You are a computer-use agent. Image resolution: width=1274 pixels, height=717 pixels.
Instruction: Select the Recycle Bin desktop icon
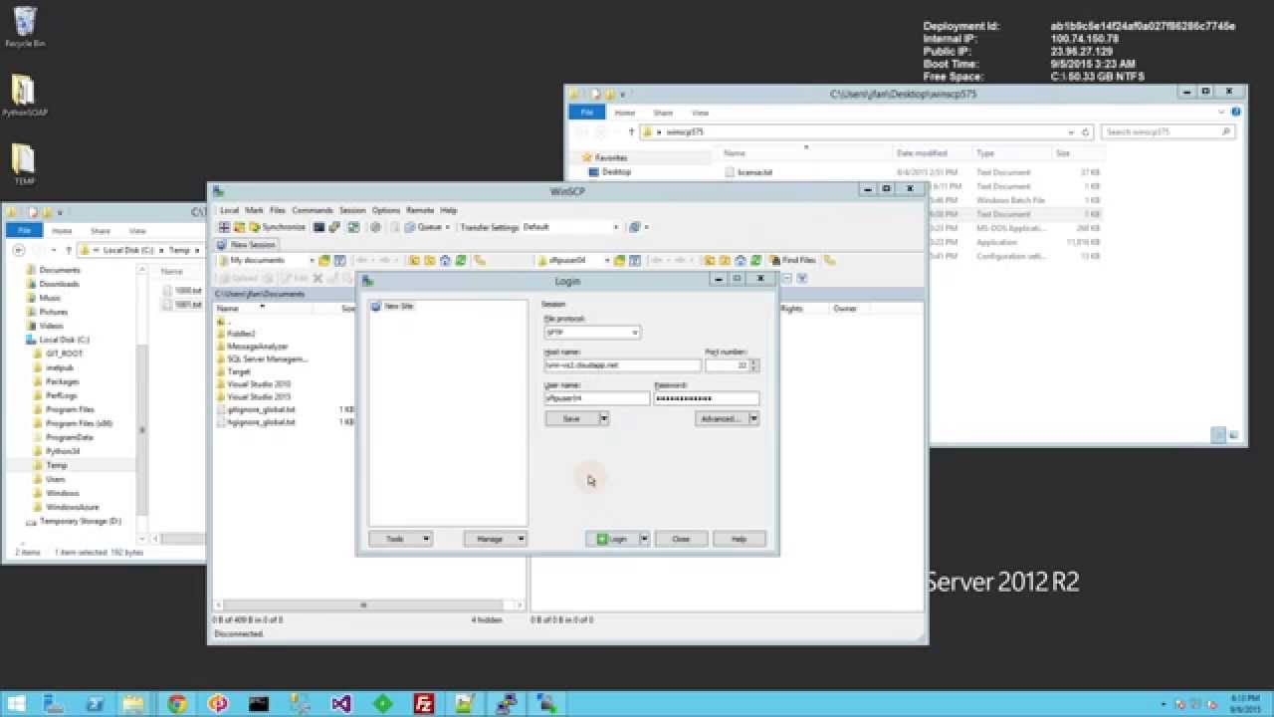coord(24,27)
